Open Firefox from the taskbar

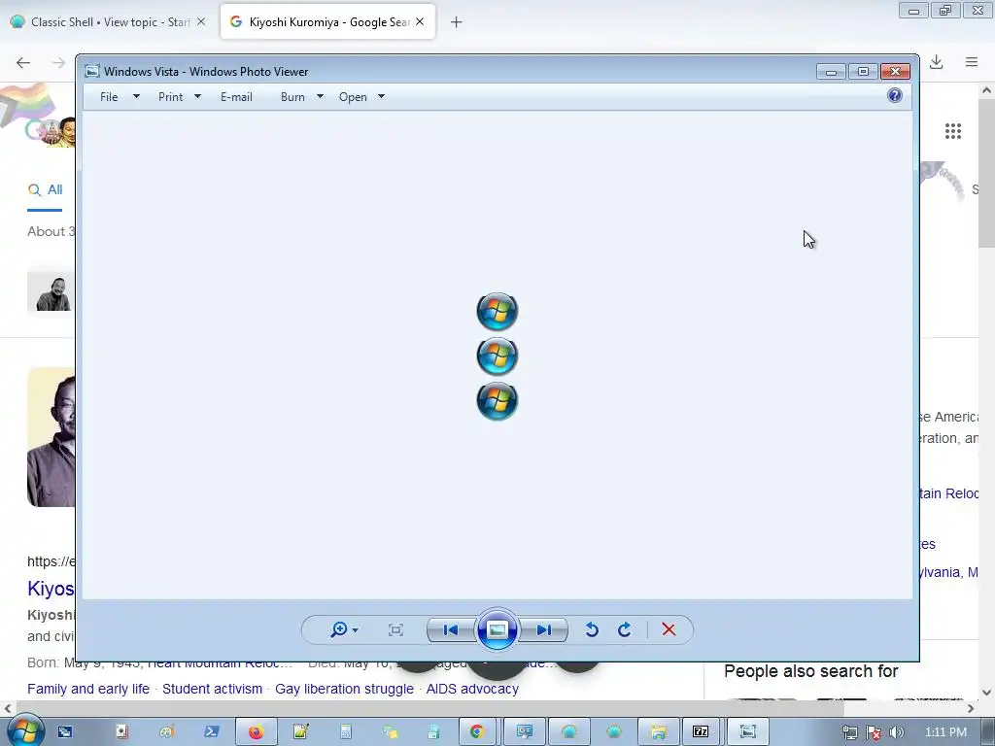click(x=256, y=732)
